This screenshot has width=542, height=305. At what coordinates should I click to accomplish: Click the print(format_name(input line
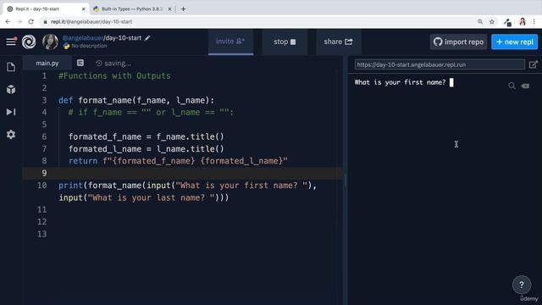[x=188, y=186]
